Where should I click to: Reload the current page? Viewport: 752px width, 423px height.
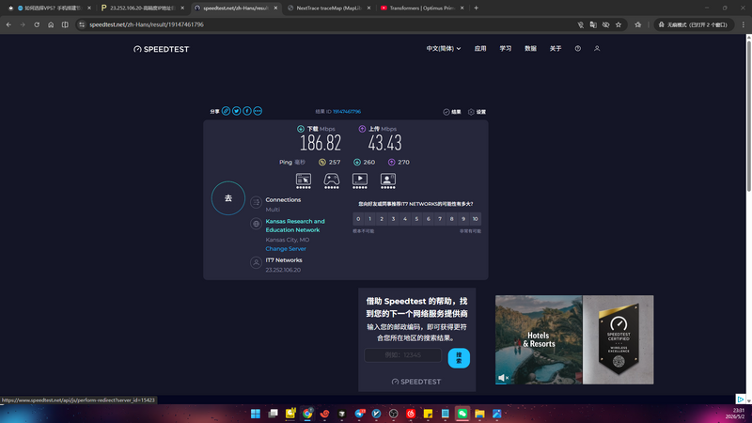[x=37, y=24]
